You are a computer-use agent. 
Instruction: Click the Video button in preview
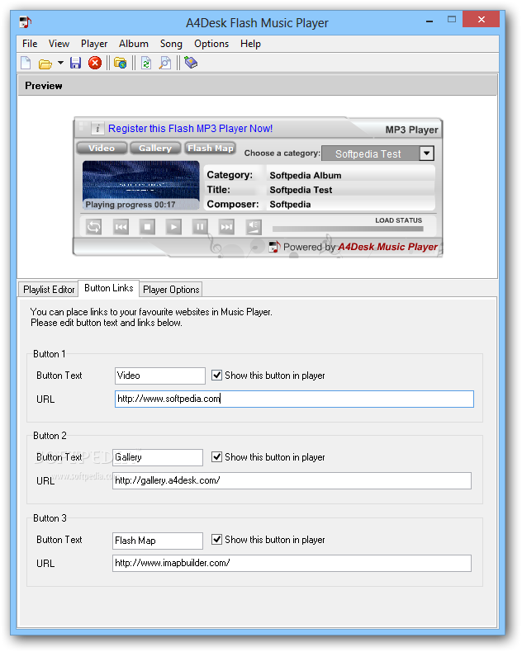point(102,148)
